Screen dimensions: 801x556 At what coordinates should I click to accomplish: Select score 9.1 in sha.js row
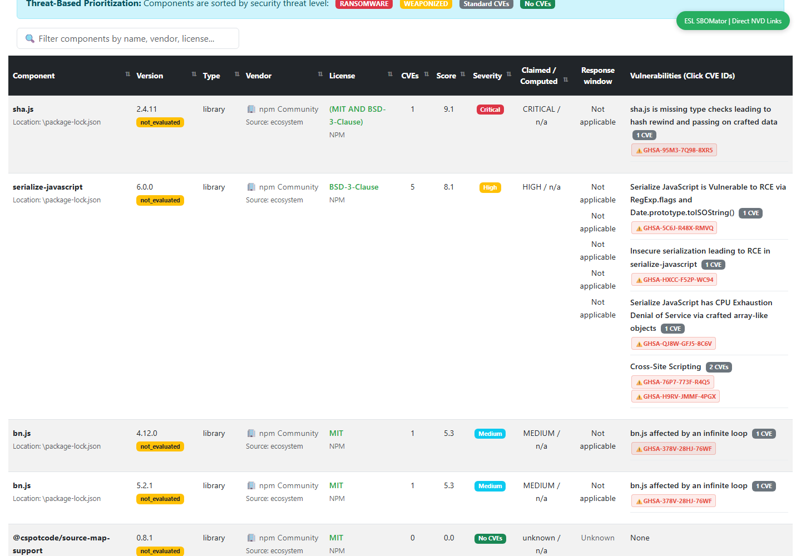click(x=449, y=109)
